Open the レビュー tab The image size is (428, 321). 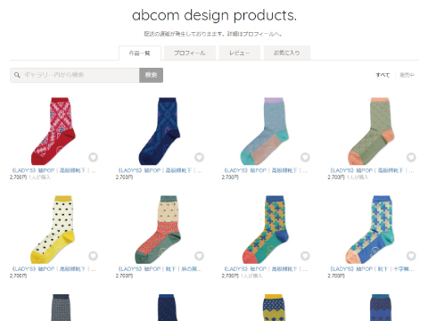tap(240, 53)
